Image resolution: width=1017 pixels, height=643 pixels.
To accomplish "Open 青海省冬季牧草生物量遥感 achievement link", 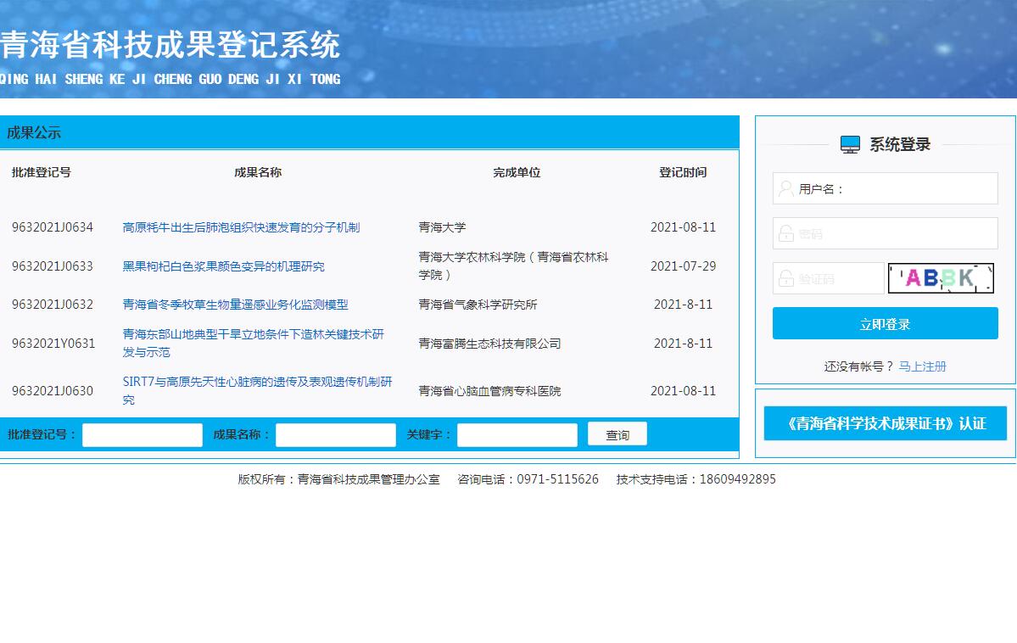I will pos(235,305).
